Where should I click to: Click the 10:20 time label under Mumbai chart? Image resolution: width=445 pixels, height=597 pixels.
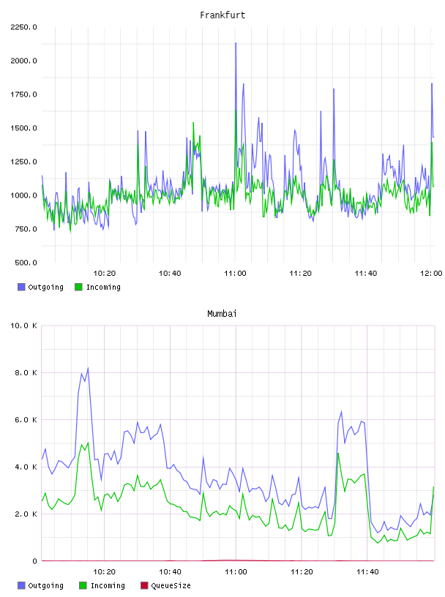(x=105, y=572)
